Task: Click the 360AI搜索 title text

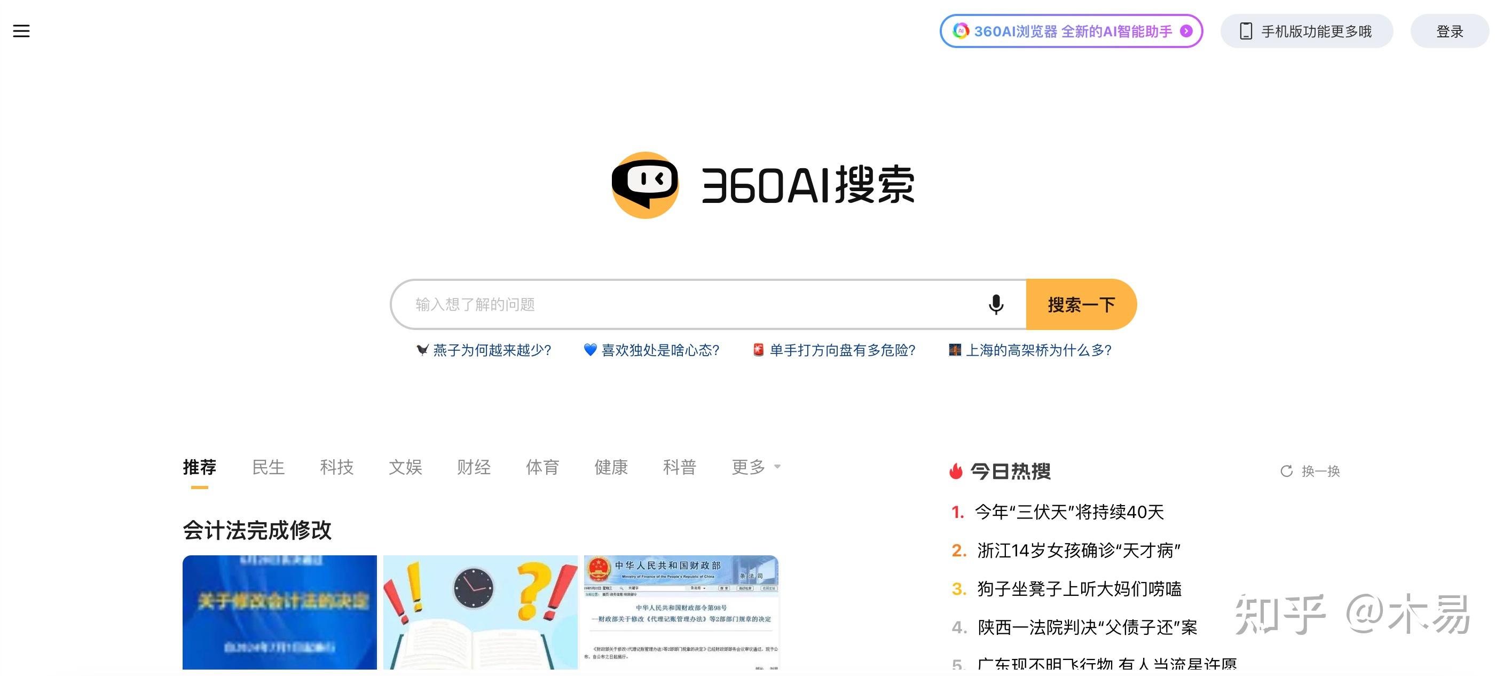Action: point(808,185)
